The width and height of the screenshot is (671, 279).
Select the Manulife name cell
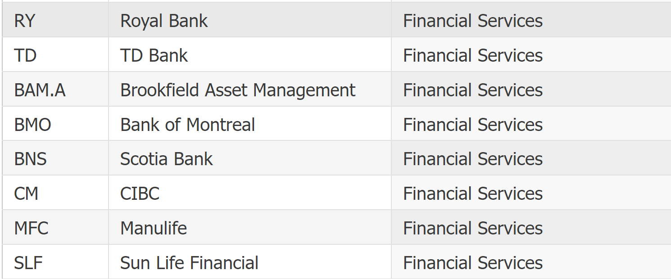[x=250, y=228]
